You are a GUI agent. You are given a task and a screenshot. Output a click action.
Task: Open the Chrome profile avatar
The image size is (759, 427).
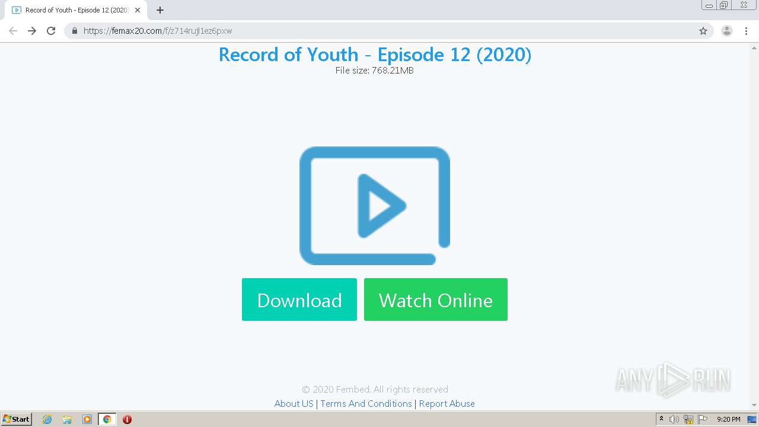pos(727,31)
